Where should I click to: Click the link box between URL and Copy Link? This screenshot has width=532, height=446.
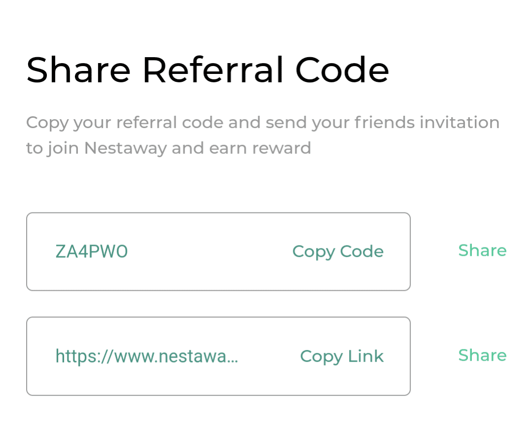coord(269,356)
